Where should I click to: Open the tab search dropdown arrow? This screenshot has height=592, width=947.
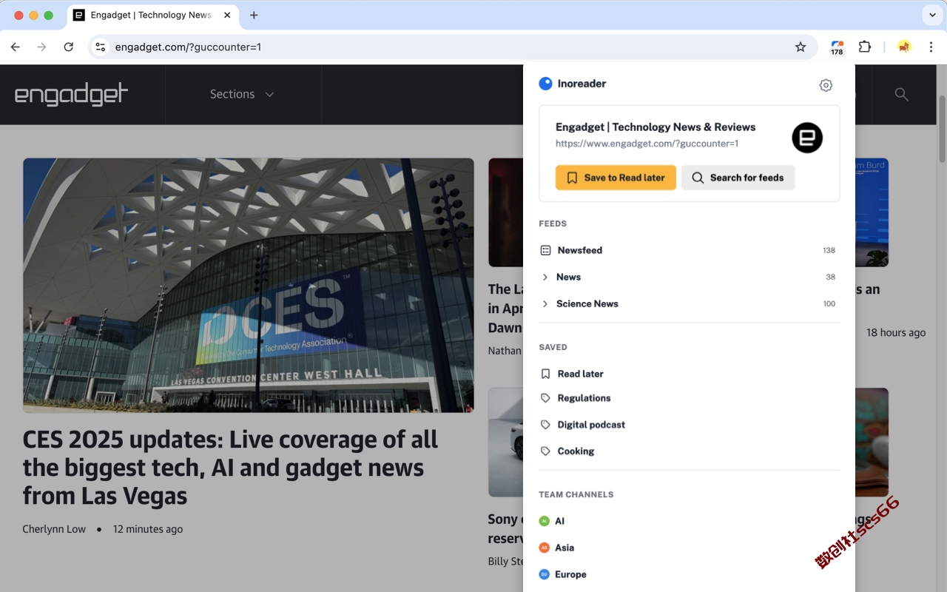click(x=932, y=15)
